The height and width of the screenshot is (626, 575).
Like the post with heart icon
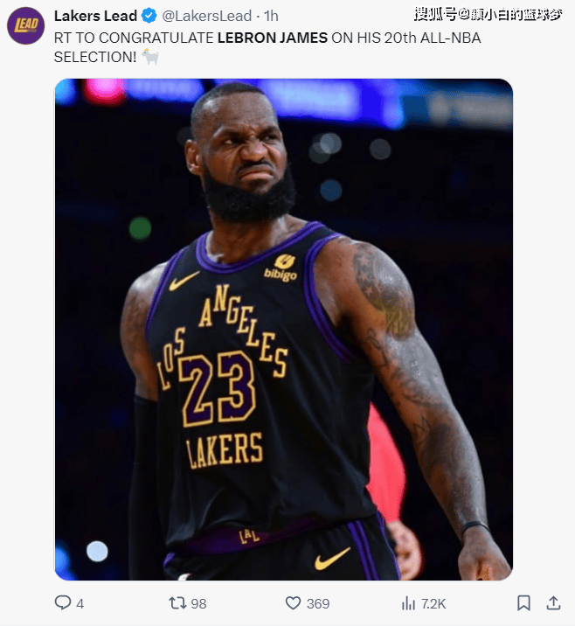click(293, 603)
